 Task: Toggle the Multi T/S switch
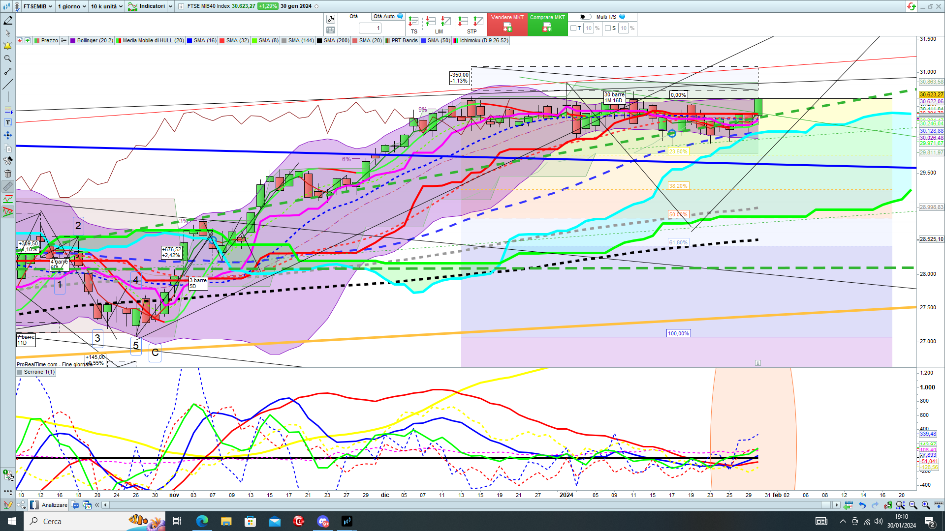point(585,17)
